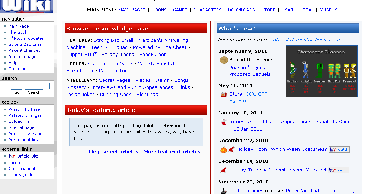Open Puppet Stuff feature link
Image resolution: width=367 pixels, height=194 pixels.
point(81,55)
